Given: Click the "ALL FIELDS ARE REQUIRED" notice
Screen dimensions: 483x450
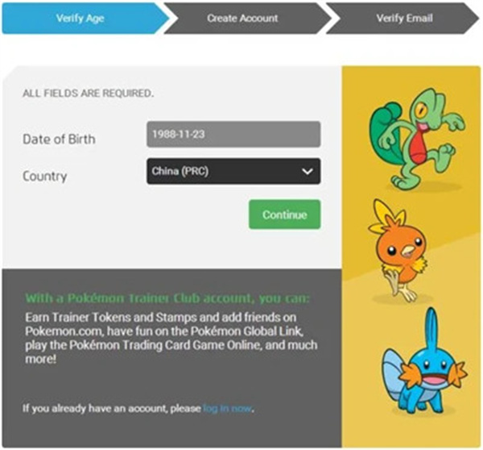Looking at the screenshot, I should coord(88,94).
